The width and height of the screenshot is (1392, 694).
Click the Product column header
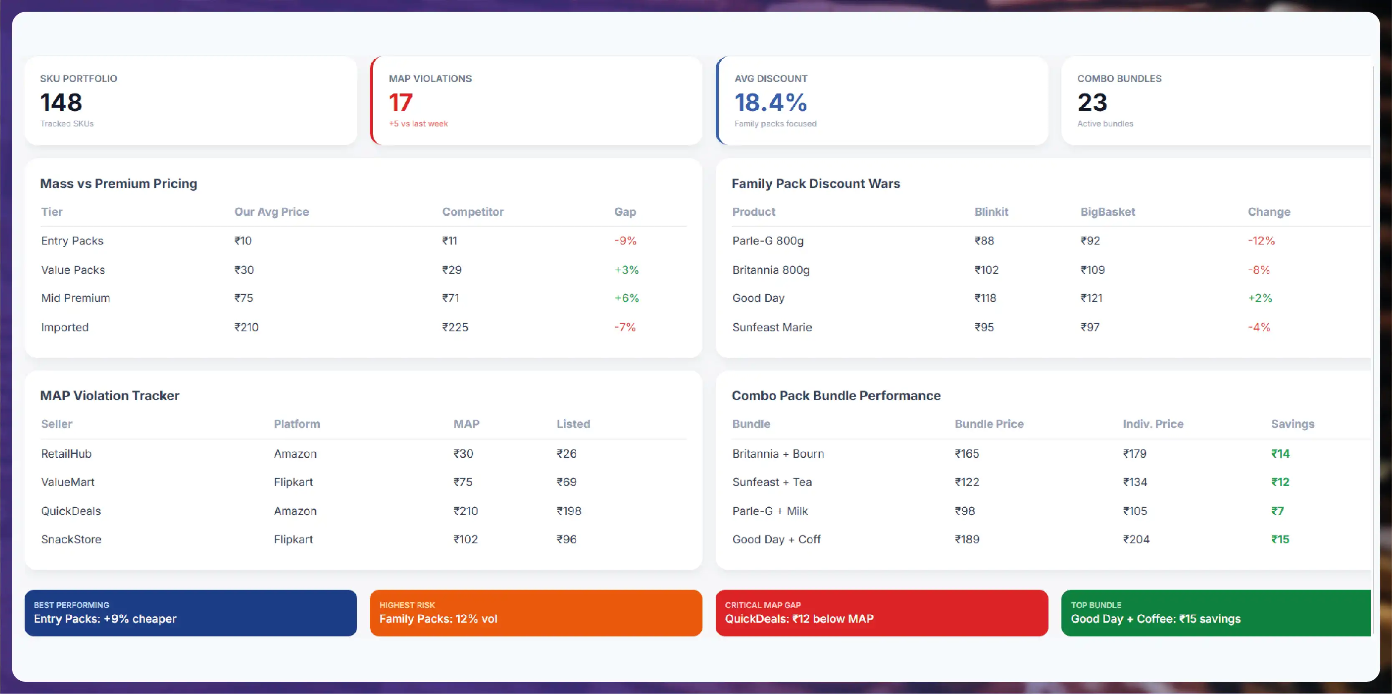[x=753, y=212]
